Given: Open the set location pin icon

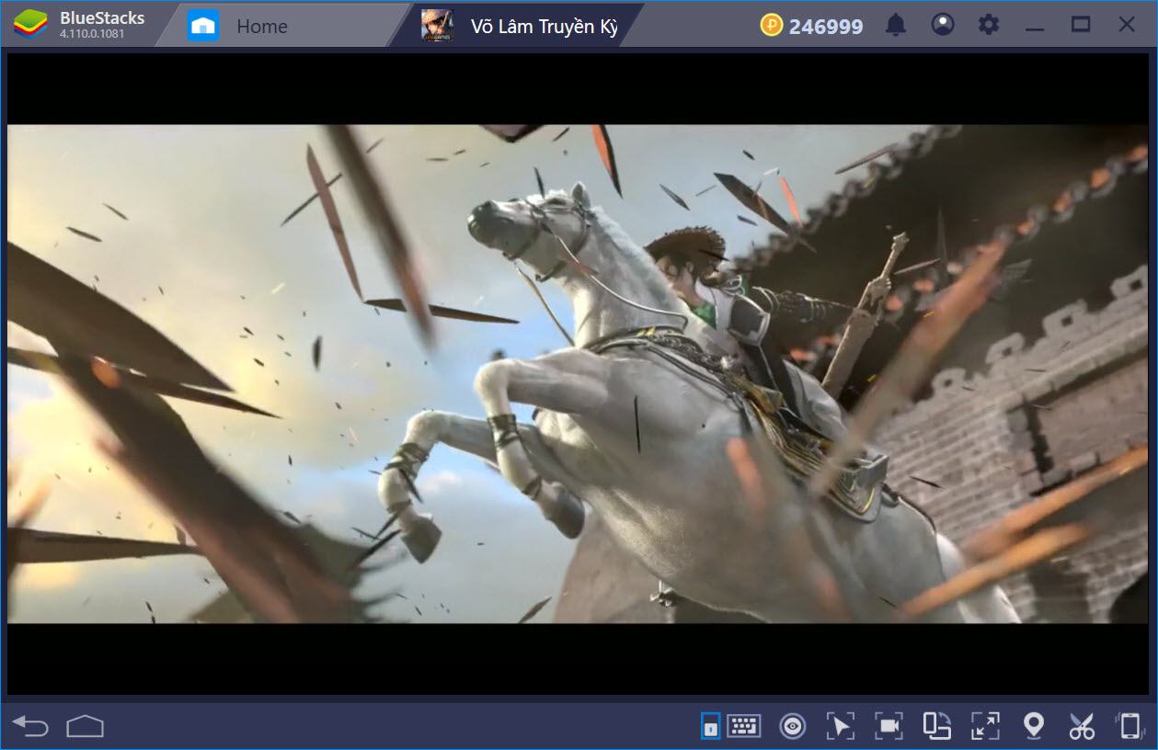Looking at the screenshot, I should click(1034, 726).
